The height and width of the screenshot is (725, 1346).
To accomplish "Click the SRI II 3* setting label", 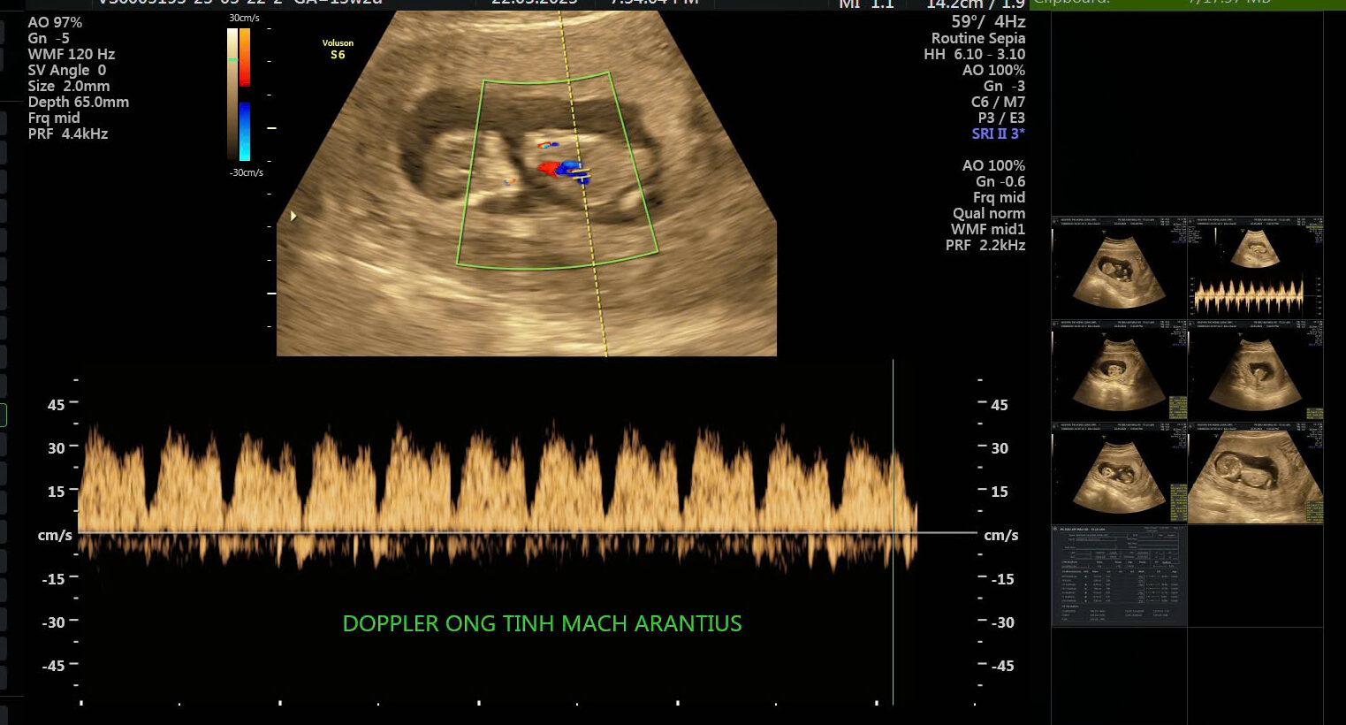I will (998, 134).
